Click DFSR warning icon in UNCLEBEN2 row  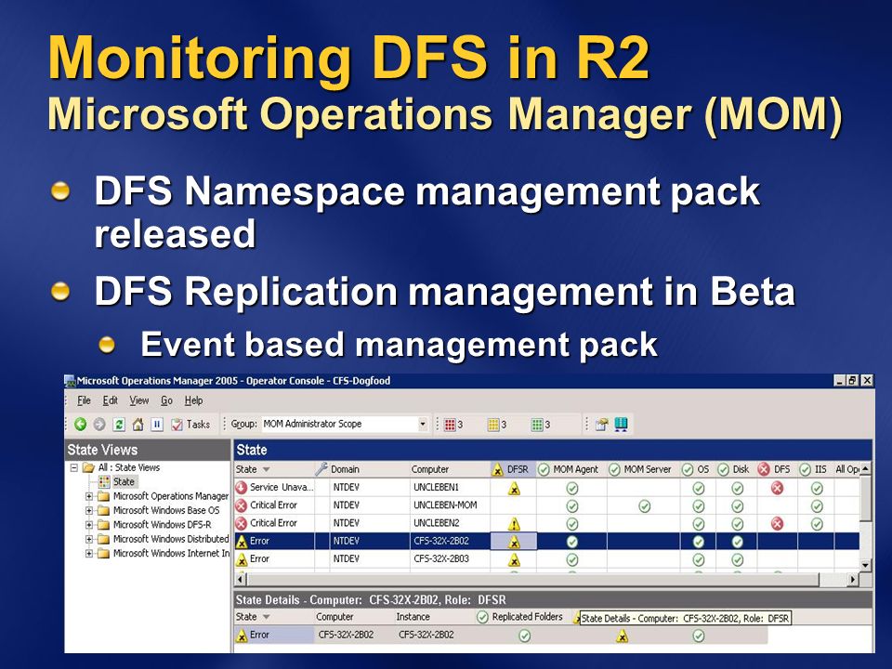tap(514, 524)
